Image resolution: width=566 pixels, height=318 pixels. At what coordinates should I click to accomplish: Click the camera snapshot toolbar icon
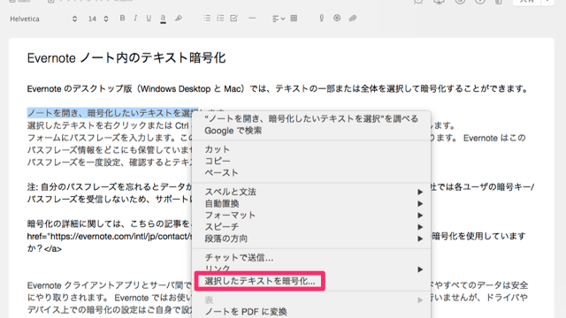pos(337,19)
